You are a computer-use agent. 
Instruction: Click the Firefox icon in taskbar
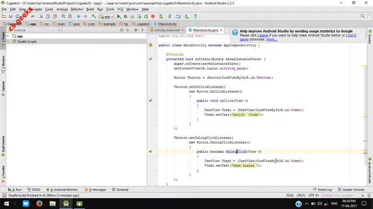(39, 204)
